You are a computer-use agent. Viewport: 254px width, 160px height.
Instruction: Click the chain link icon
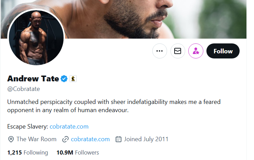click(65, 139)
